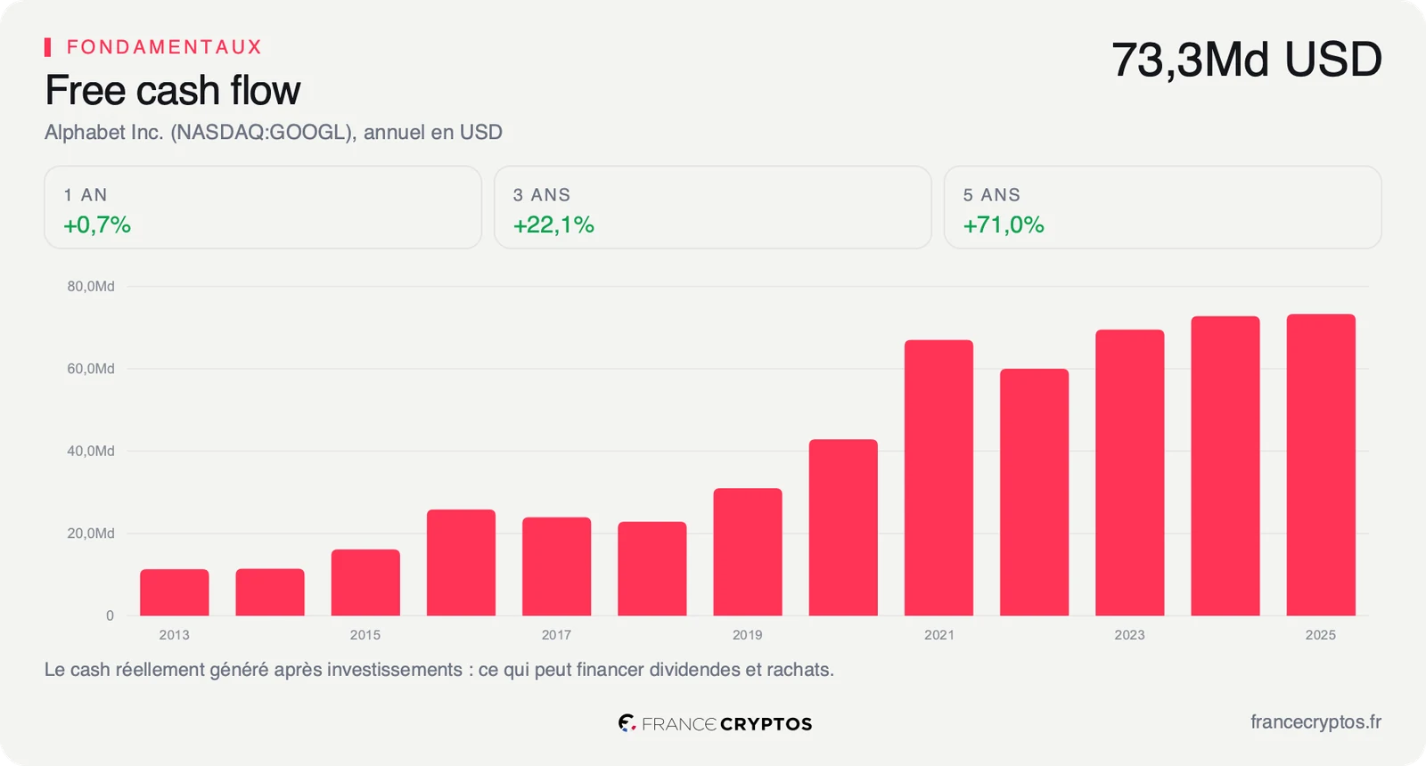Select the 5 ANS performance card

pyautogui.click(x=1163, y=208)
